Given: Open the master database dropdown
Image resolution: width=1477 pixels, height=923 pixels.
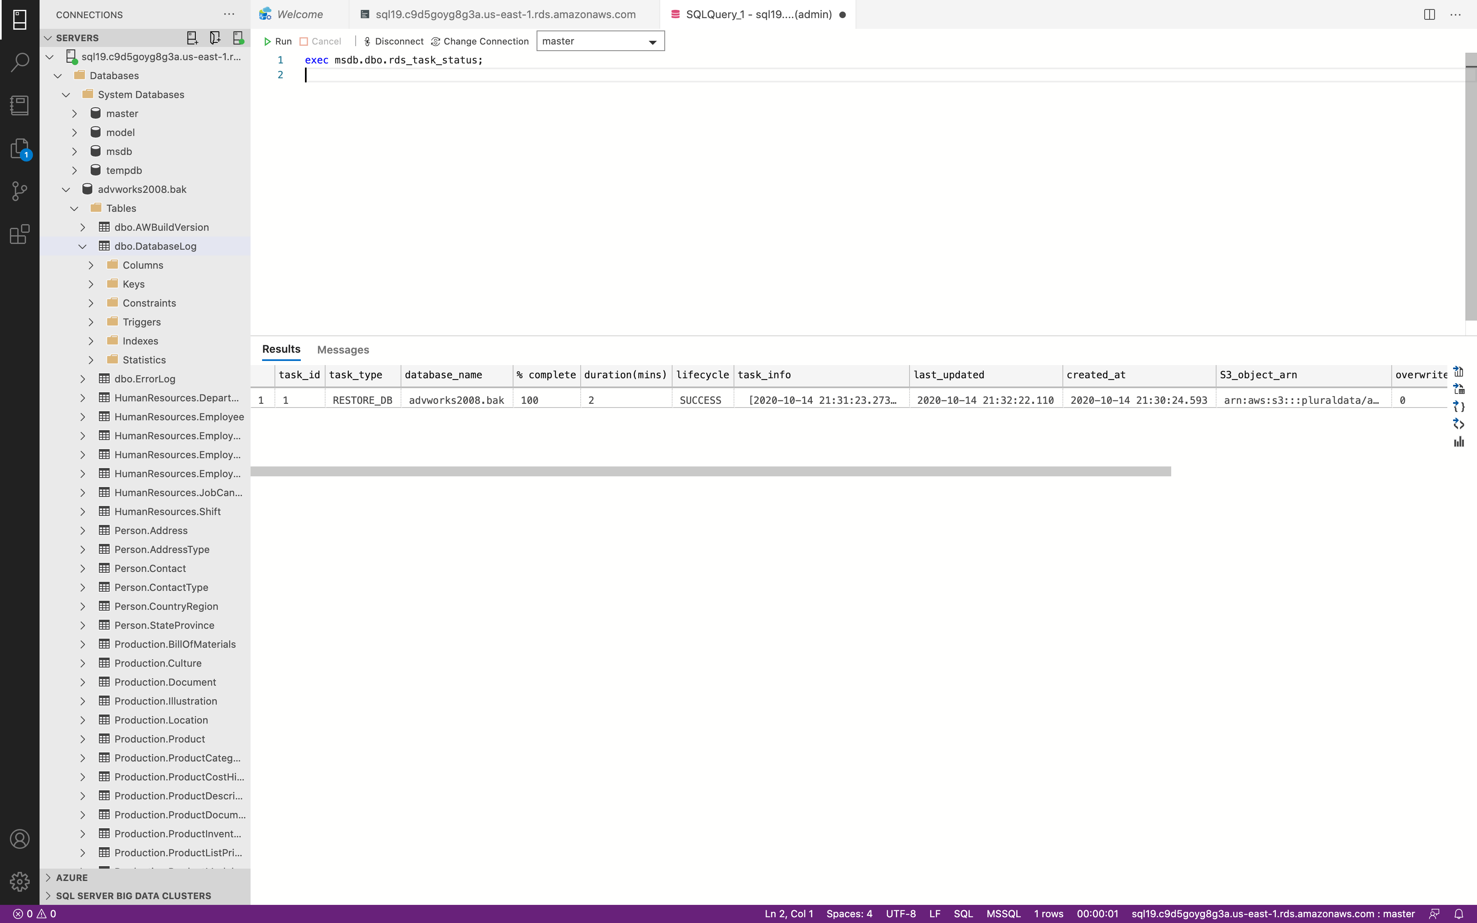Looking at the screenshot, I should point(600,42).
